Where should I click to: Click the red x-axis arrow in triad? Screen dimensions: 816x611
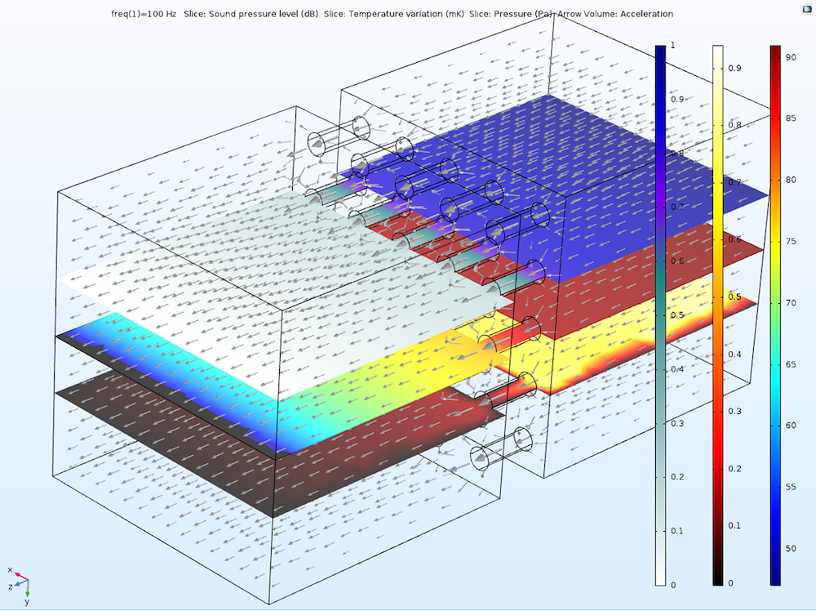[x=21, y=576]
